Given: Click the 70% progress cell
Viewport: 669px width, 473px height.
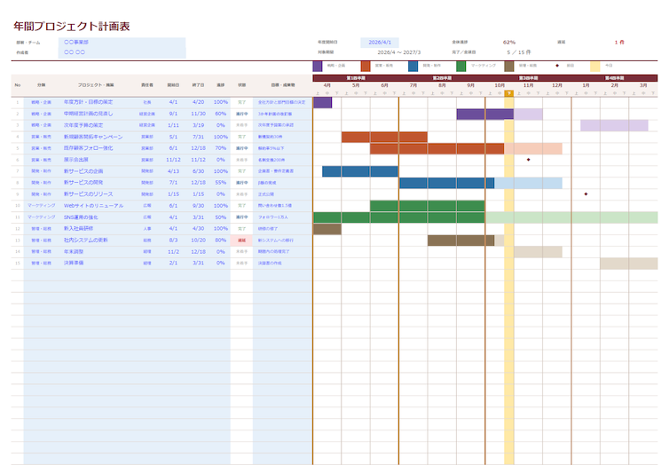Looking at the screenshot, I should pyautogui.click(x=221, y=148).
